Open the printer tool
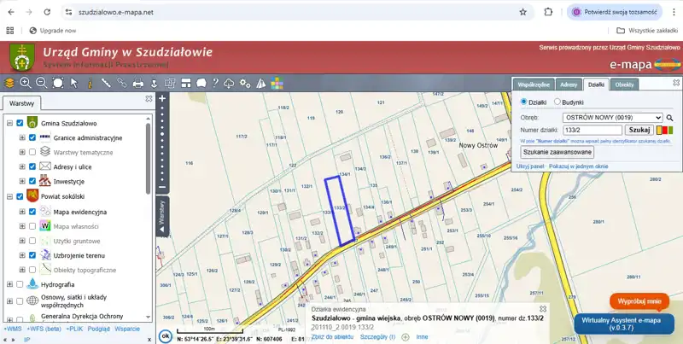Screen dimensions: 683x344 (x=138, y=83)
